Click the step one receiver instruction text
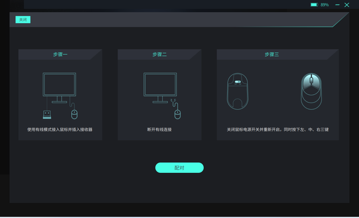 [60, 130]
